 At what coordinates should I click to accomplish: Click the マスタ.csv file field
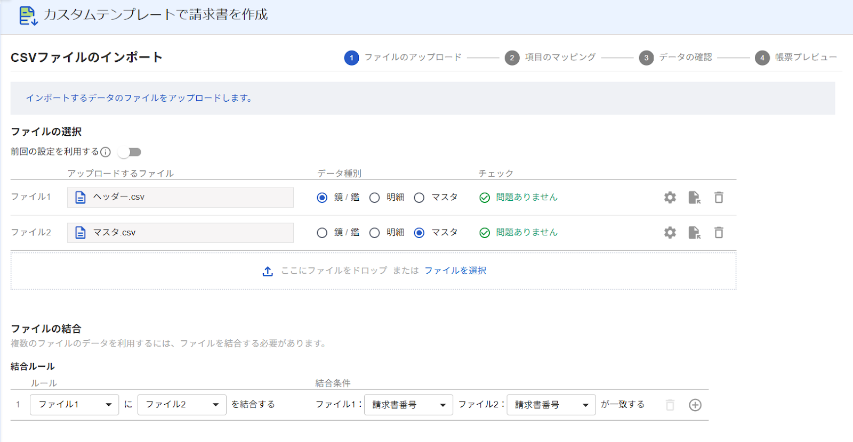click(x=180, y=233)
